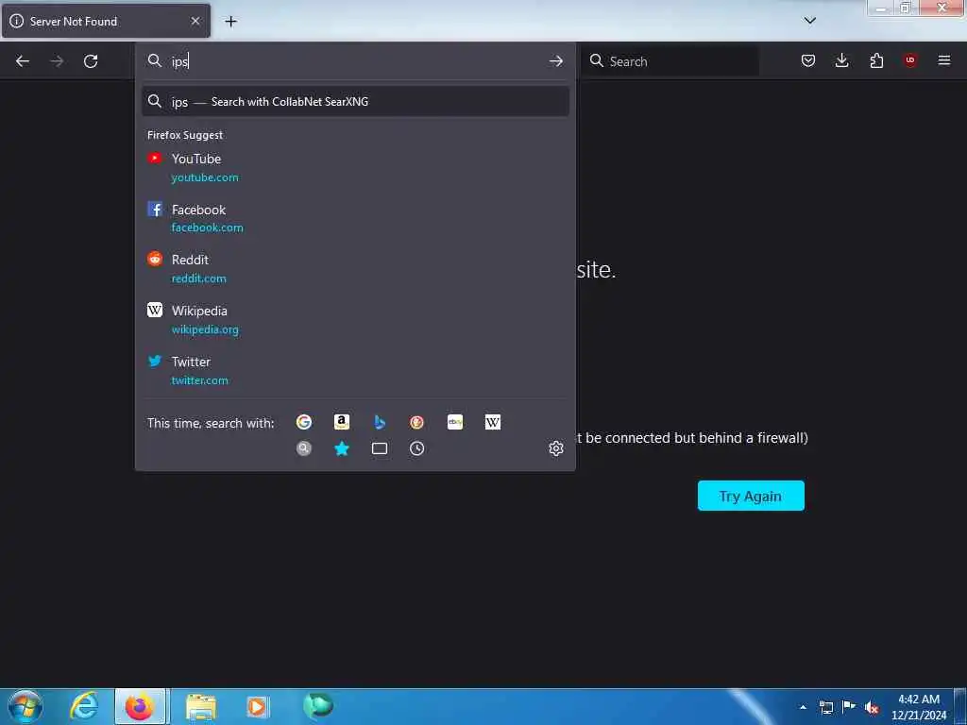This screenshot has width=967, height=725.
Task: Click the toolbar Search box
Action: pyautogui.click(x=670, y=61)
